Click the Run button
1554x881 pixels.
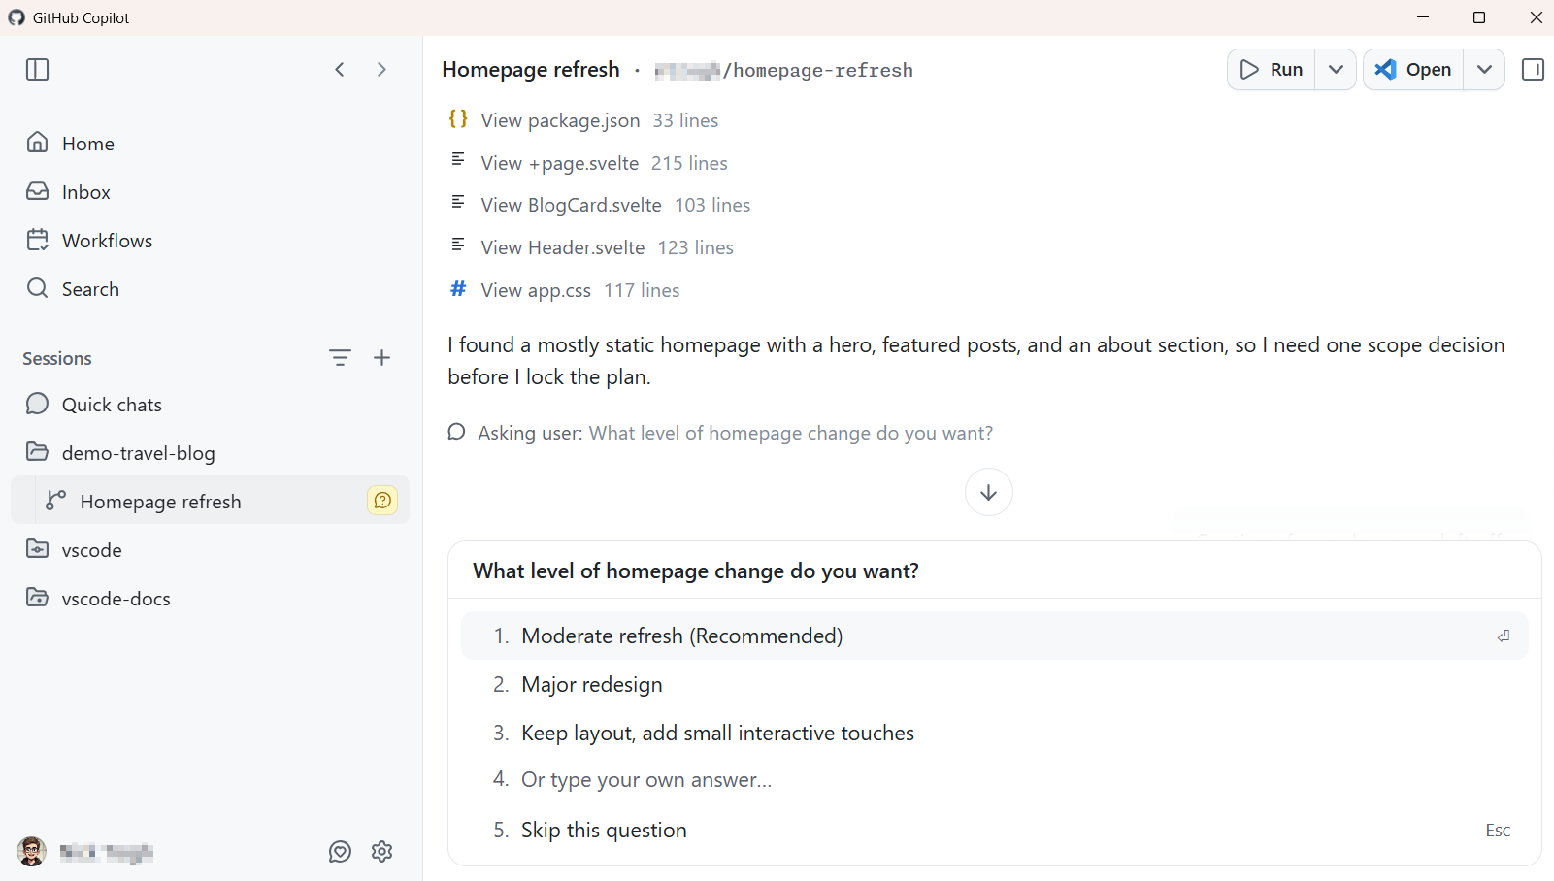[1272, 70]
